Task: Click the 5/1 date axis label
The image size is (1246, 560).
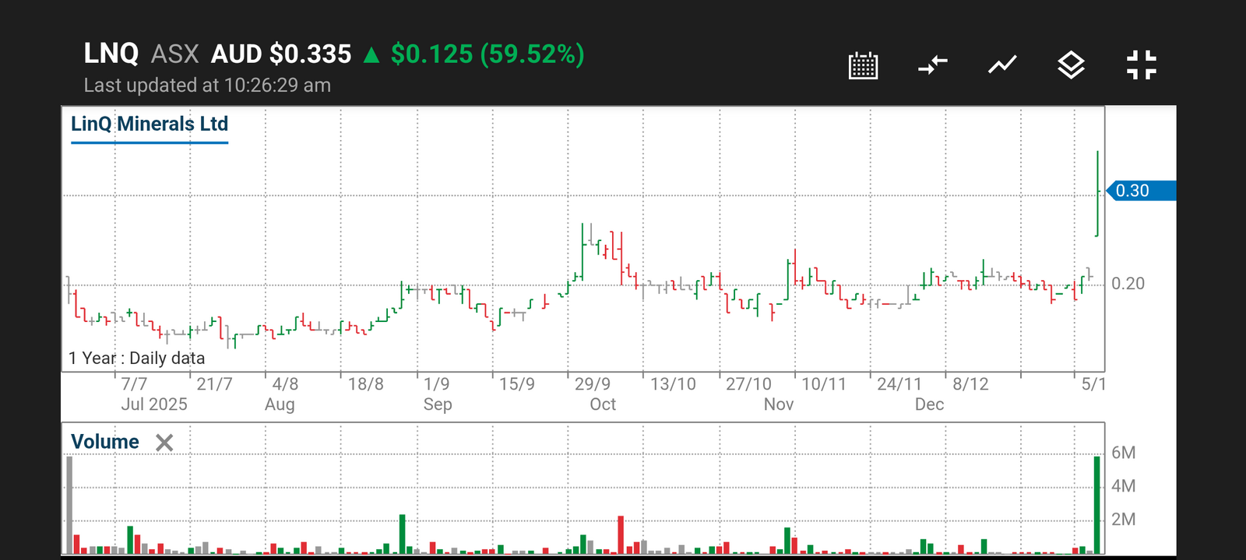Action: click(1093, 384)
